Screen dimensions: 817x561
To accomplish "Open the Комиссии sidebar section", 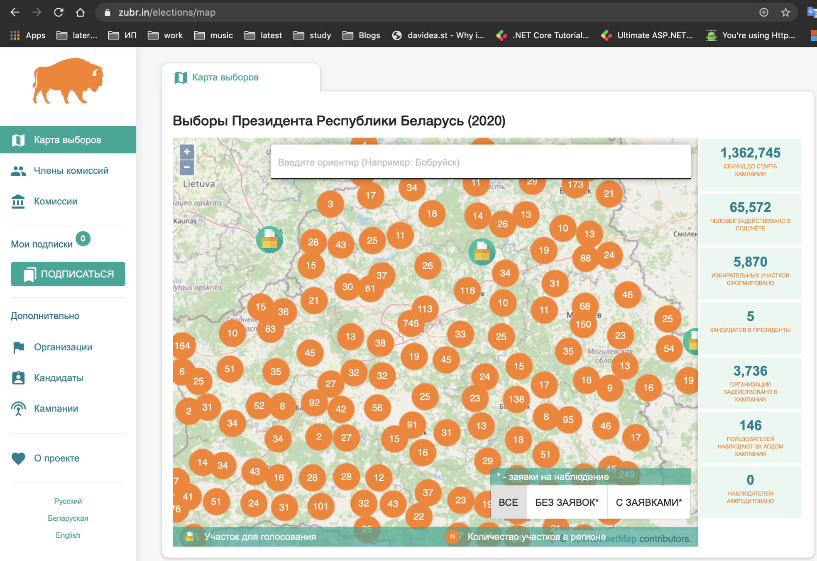I will [x=55, y=201].
